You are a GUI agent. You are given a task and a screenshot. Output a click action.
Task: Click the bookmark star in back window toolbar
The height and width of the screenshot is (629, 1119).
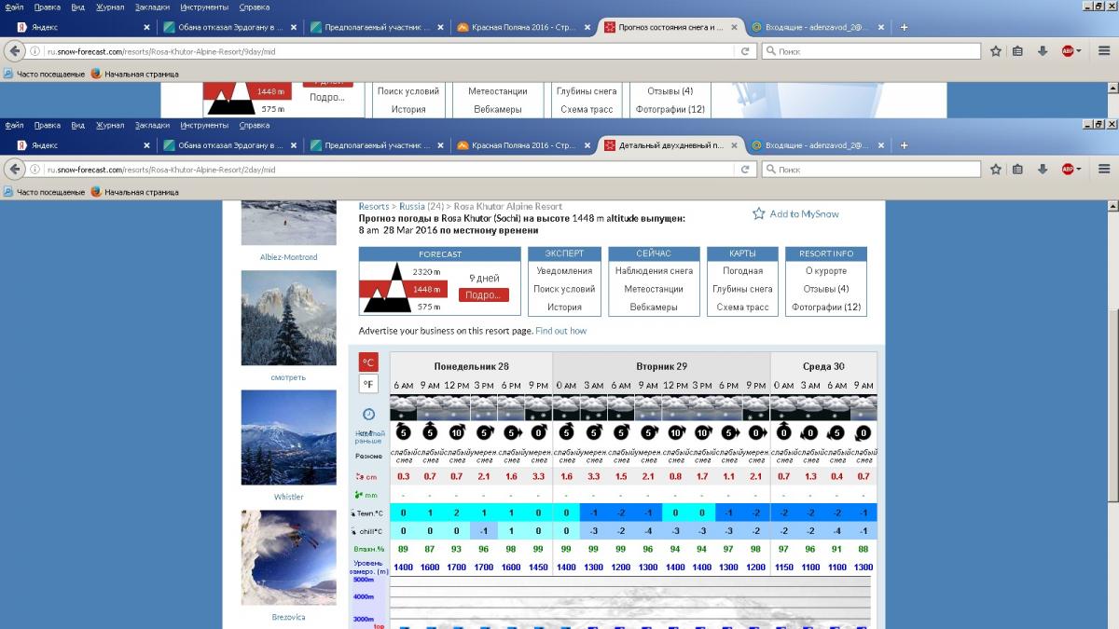(x=996, y=51)
